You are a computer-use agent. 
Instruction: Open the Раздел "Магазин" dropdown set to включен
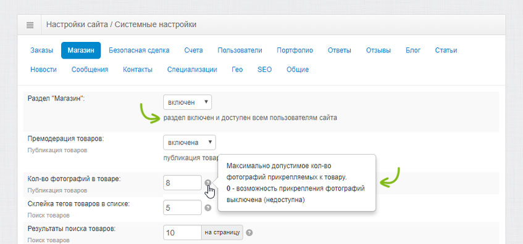click(x=188, y=102)
